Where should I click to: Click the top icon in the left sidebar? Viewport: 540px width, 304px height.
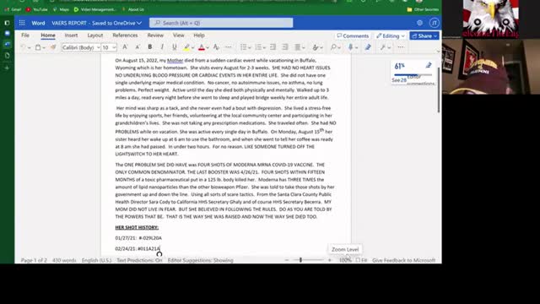(7, 23)
